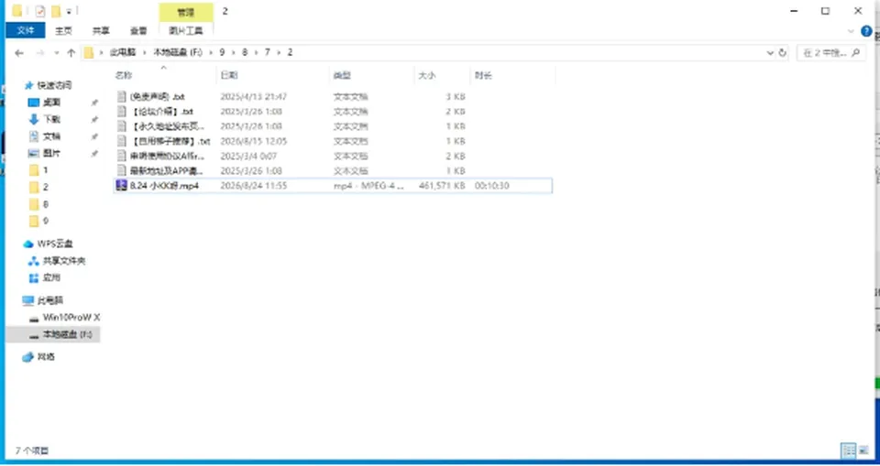Image resolution: width=880 pixels, height=466 pixels.
Task: Select the text file dated 2025/3/4 0:07
Action: tap(333, 156)
